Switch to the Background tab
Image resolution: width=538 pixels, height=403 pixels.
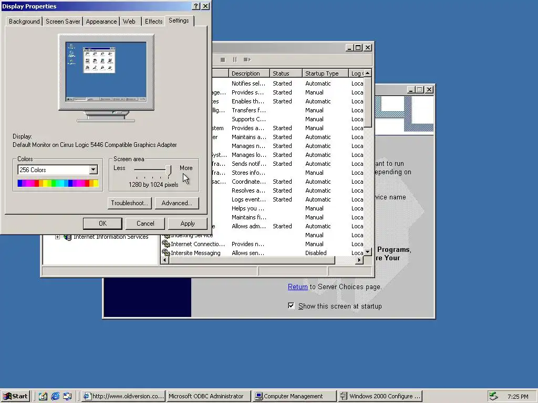(x=24, y=21)
